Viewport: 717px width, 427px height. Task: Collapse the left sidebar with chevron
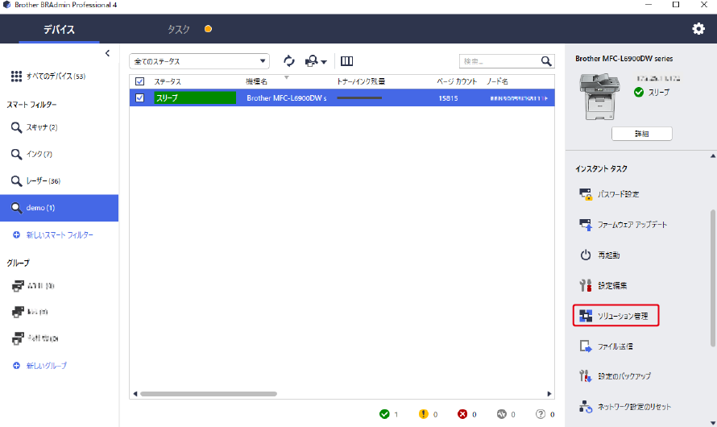tap(108, 53)
